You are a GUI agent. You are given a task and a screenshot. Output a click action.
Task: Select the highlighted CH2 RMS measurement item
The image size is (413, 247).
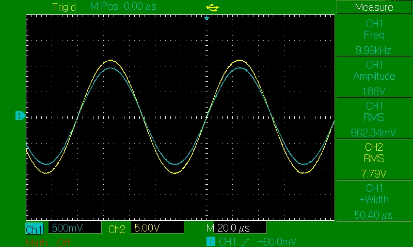374,159
